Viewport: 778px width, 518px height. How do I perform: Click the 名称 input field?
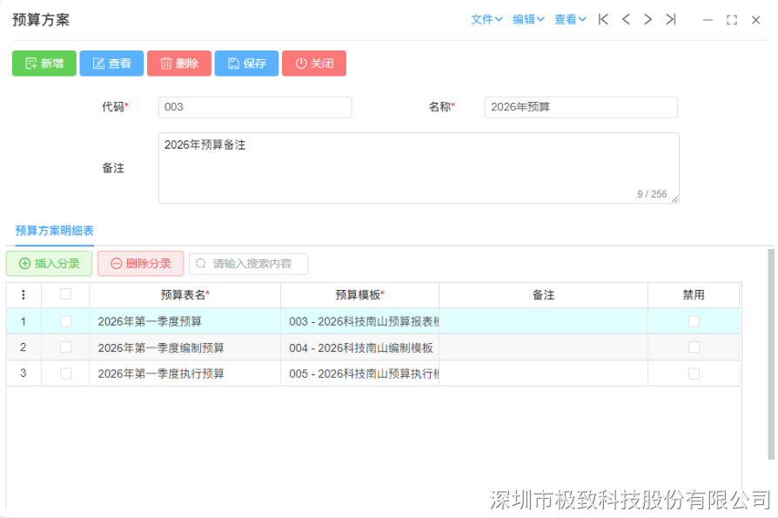581,107
